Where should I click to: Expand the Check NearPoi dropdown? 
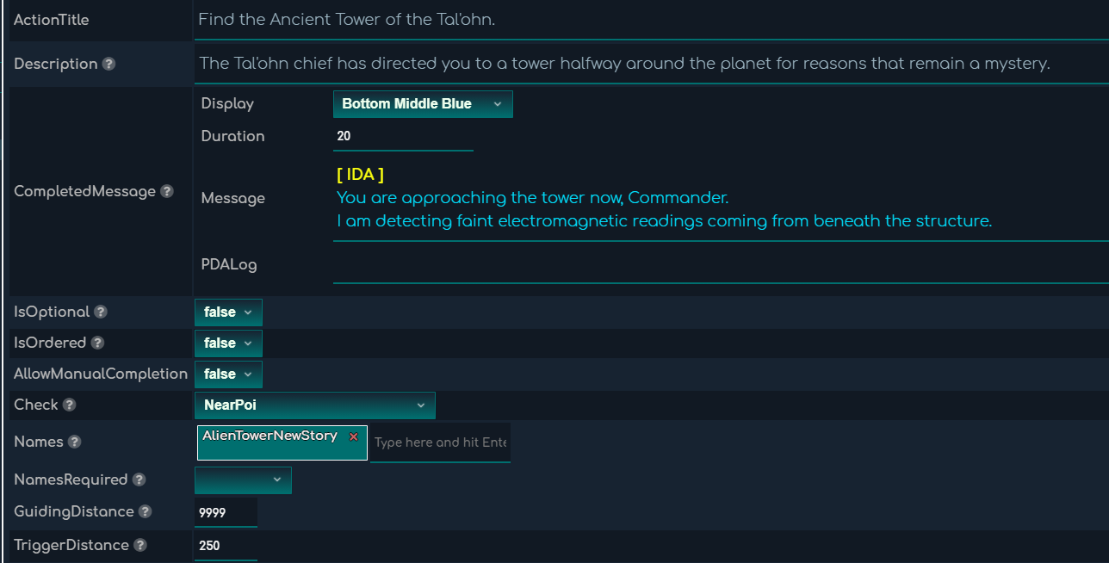point(315,405)
